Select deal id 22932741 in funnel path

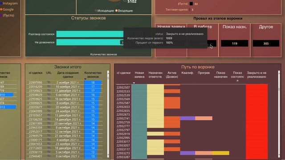click(x=123, y=119)
